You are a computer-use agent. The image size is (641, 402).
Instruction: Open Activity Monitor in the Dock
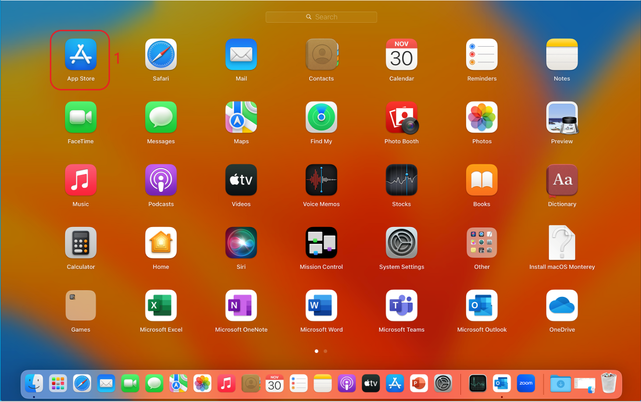[478, 384]
